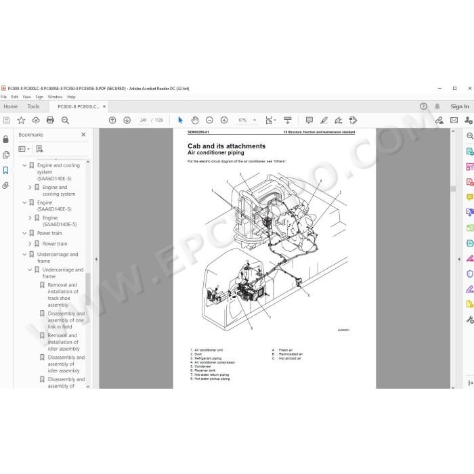Open Removal and installation of track shoe assembly
474x474 pixels.
[62, 295]
